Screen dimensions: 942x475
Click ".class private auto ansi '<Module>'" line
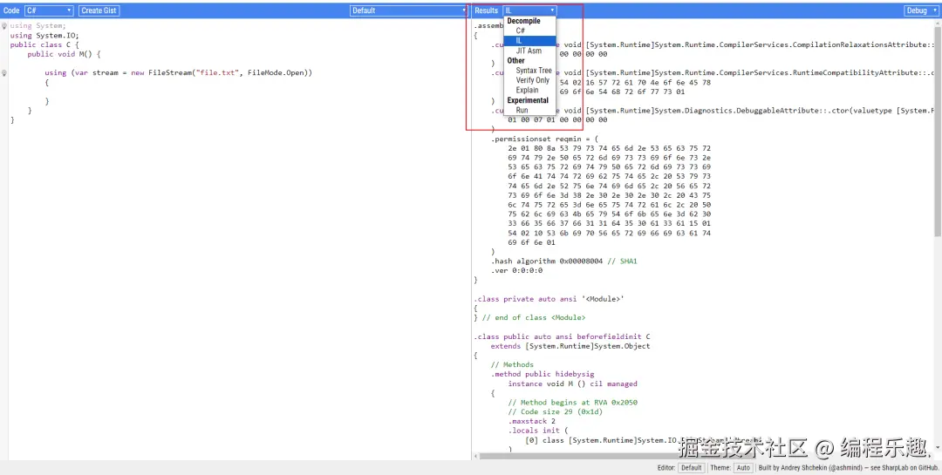point(549,299)
